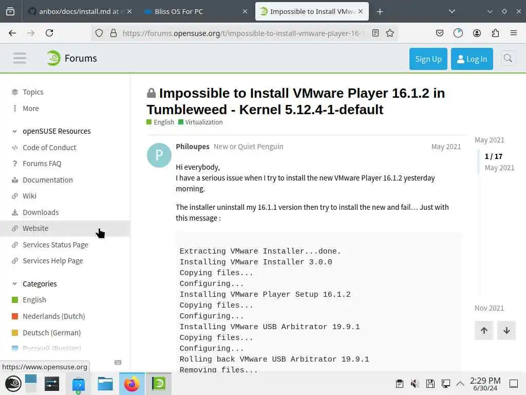Image resolution: width=526 pixels, height=395 pixels.
Task: Bookmark this page with the star
Action: point(389,33)
